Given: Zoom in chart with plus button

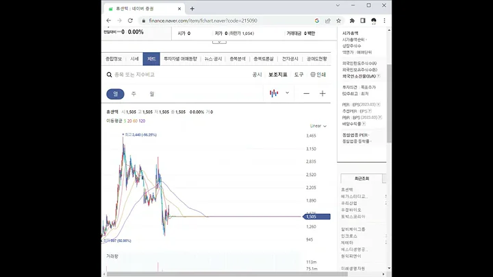Looking at the screenshot, I should click(x=323, y=93).
